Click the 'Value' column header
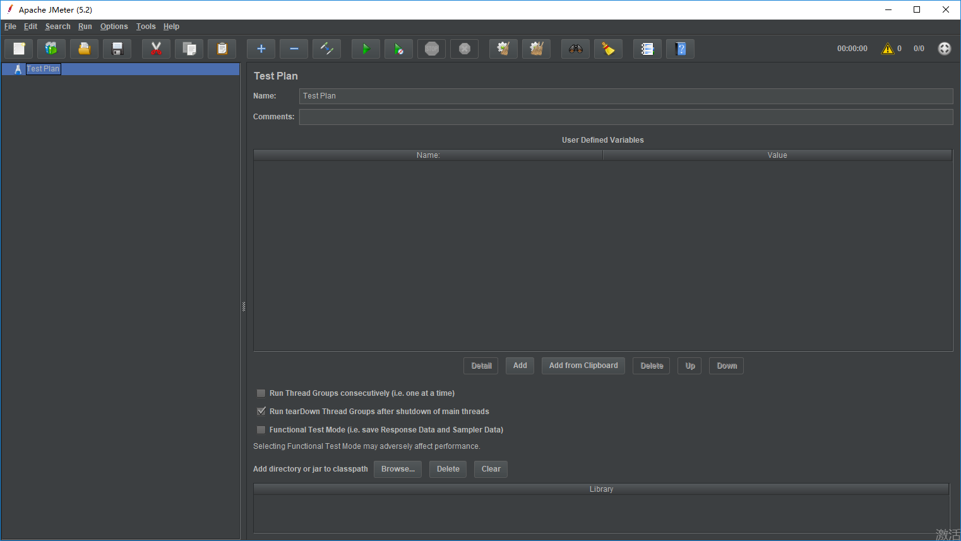The width and height of the screenshot is (961, 541). [x=777, y=155]
